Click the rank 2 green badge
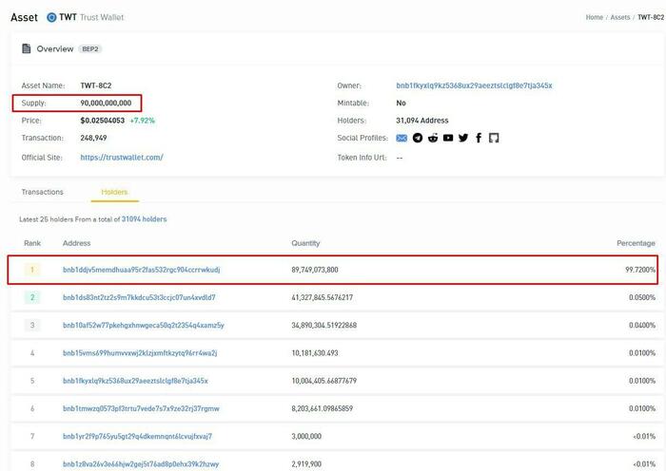This screenshot has width=666, height=471. (32, 297)
